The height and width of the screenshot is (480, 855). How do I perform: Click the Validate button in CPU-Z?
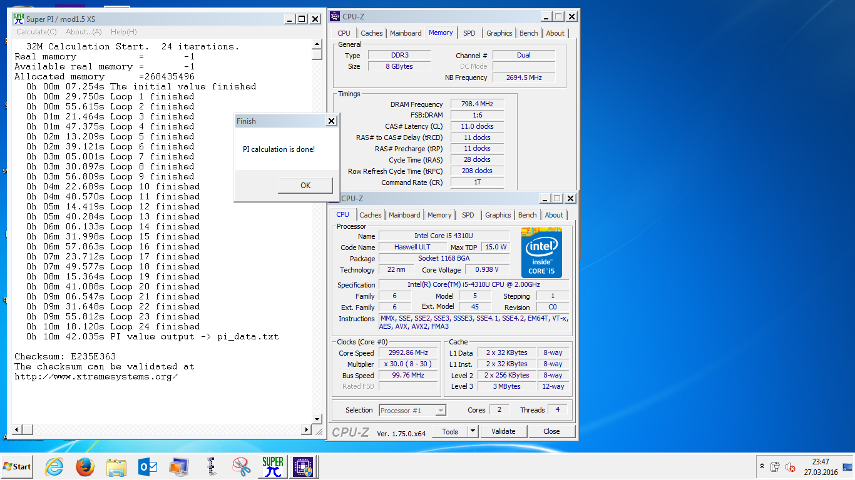point(503,431)
